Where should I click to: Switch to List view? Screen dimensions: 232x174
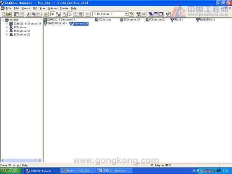76,14
